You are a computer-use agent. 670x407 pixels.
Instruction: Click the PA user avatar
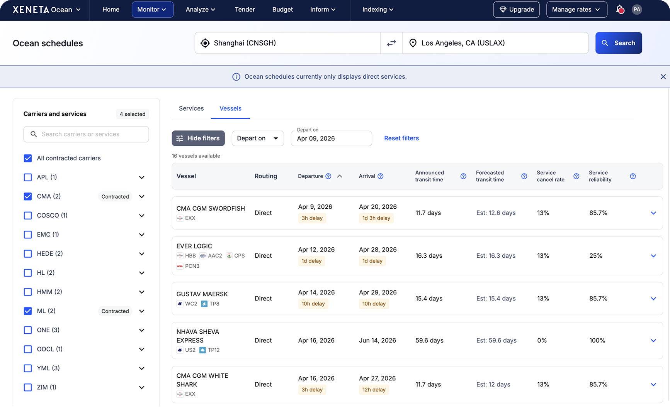tap(637, 9)
